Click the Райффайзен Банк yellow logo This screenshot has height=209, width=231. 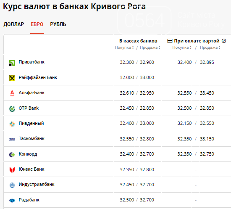[x=12, y=78]
